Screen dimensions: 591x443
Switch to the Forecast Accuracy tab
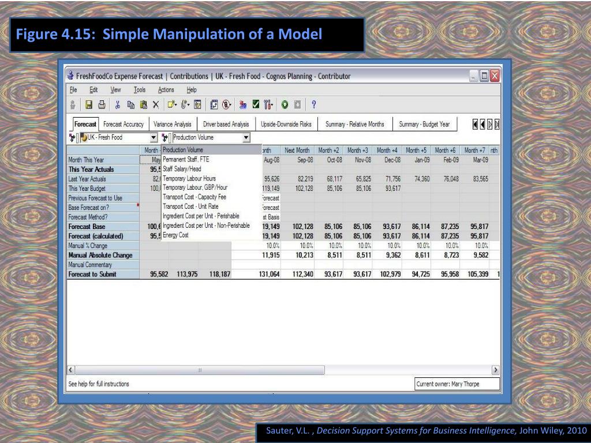[124, 125]
